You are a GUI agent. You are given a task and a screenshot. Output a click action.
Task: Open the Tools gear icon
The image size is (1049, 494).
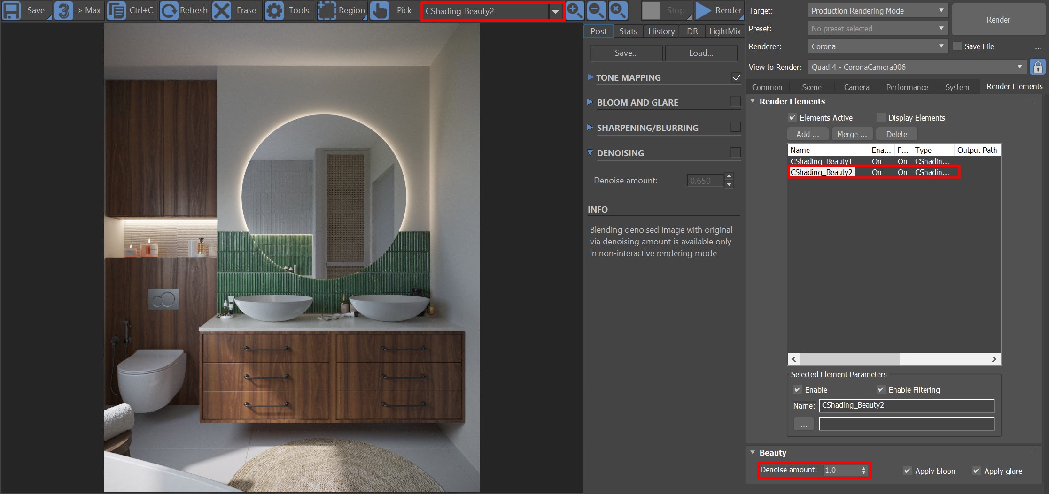tap(274, 10)
